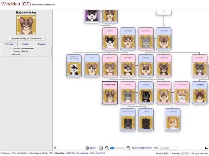209x156 pixels.
Task: Click the purple-background cat card at top
Action: click(92, 16)
